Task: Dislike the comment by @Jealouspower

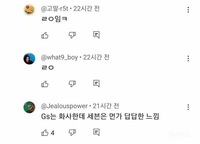Action: click(x=72, y=133)
